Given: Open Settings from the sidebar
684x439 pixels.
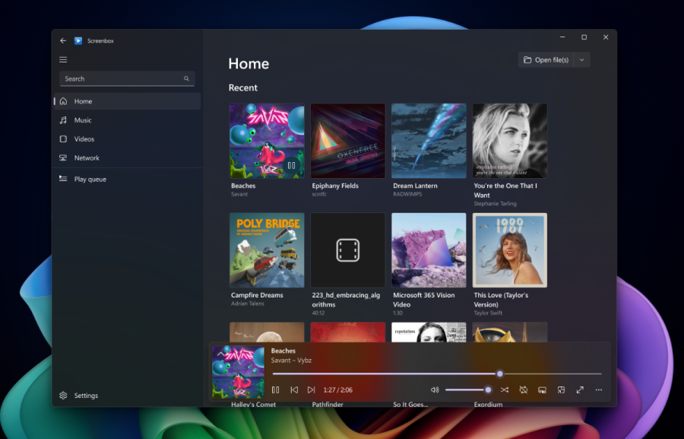Looking at the screenshot, I should pos(128,396).
